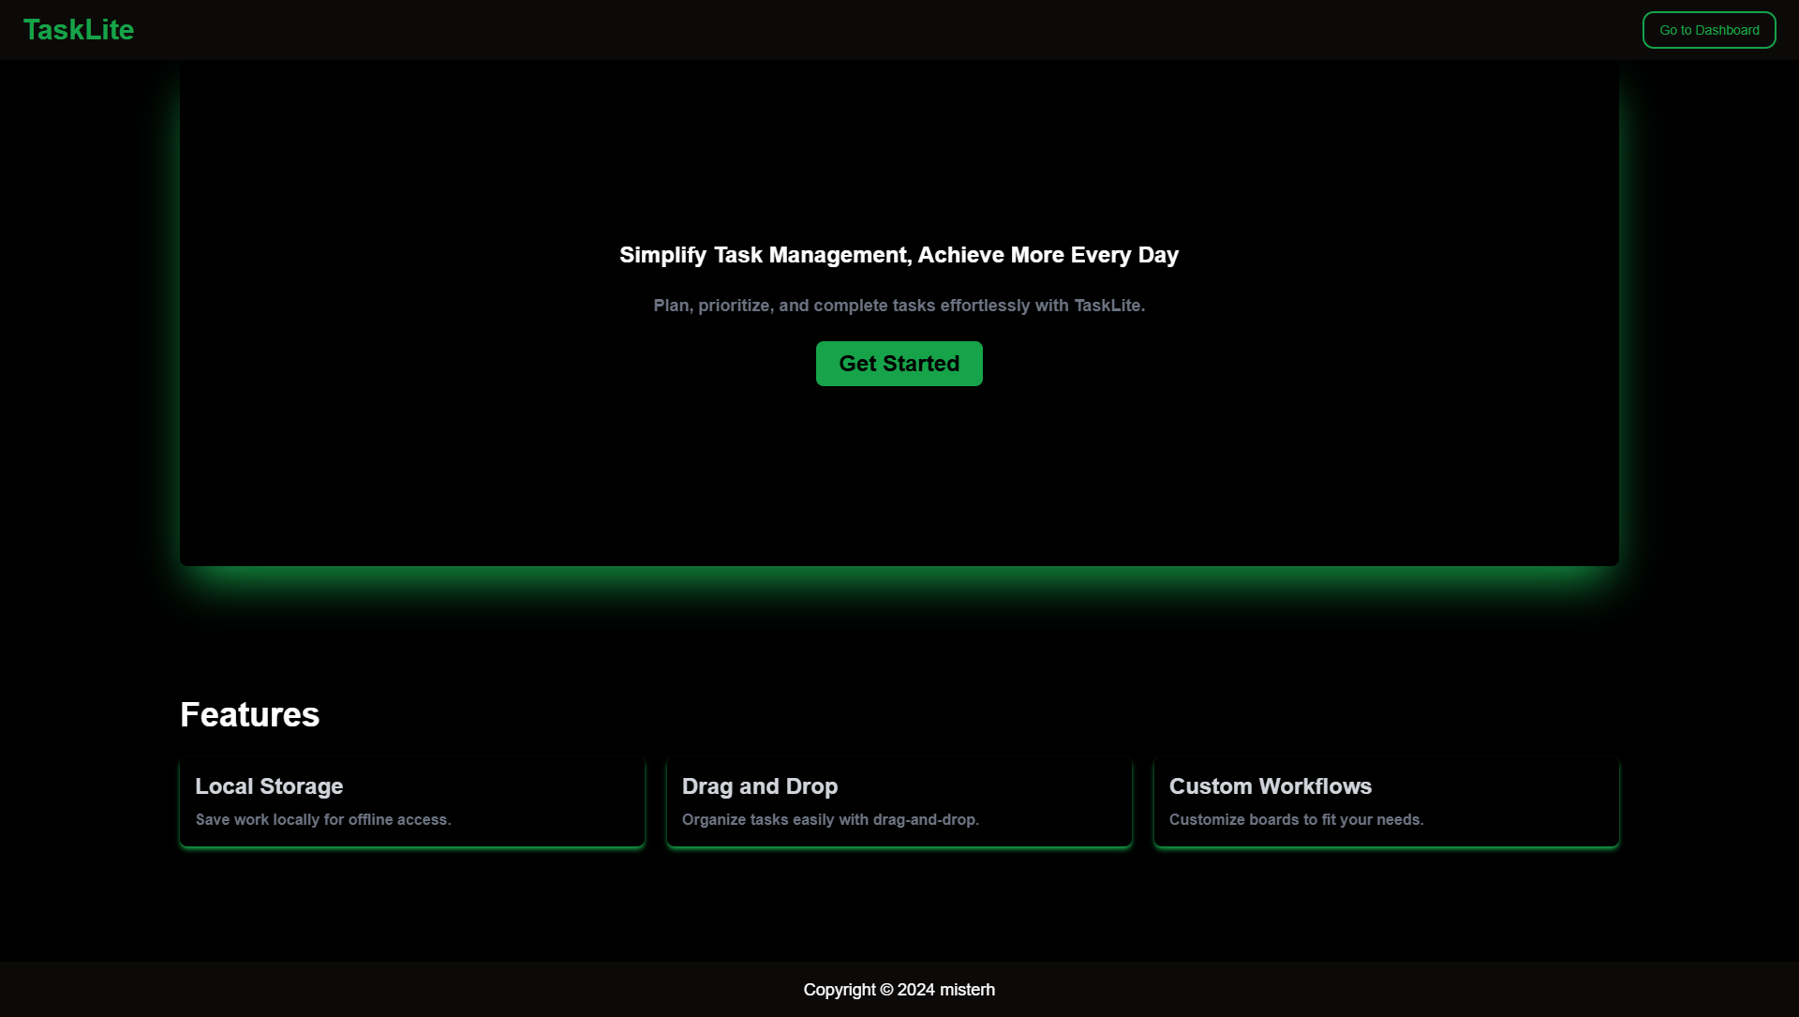Click the word 'Copyright' in footer
Image resolution: width=1799 pixels, height=1017 pixels.
tap(839, 990)
